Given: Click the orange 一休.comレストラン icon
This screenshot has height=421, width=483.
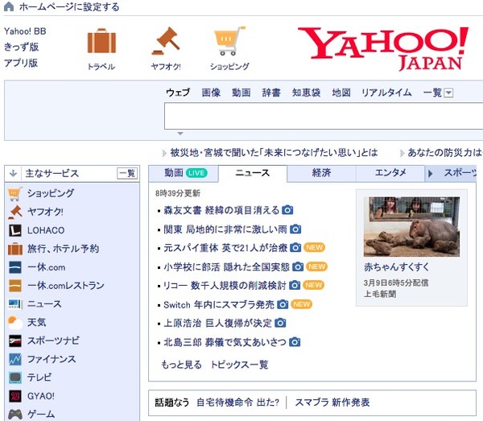Looking at the screenshot, I should click(x=14, y=286).
